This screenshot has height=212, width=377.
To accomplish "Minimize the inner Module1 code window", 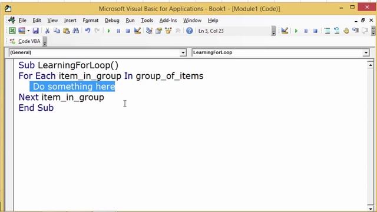I will click(356, 21).
